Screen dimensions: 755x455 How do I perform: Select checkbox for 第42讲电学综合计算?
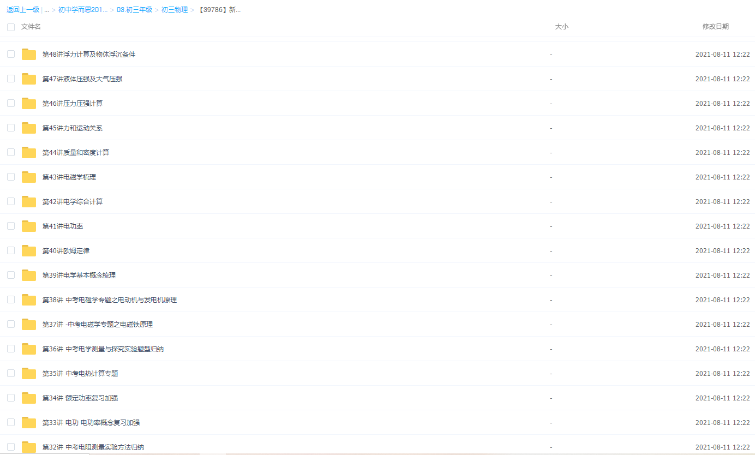(x=11, y=201)
